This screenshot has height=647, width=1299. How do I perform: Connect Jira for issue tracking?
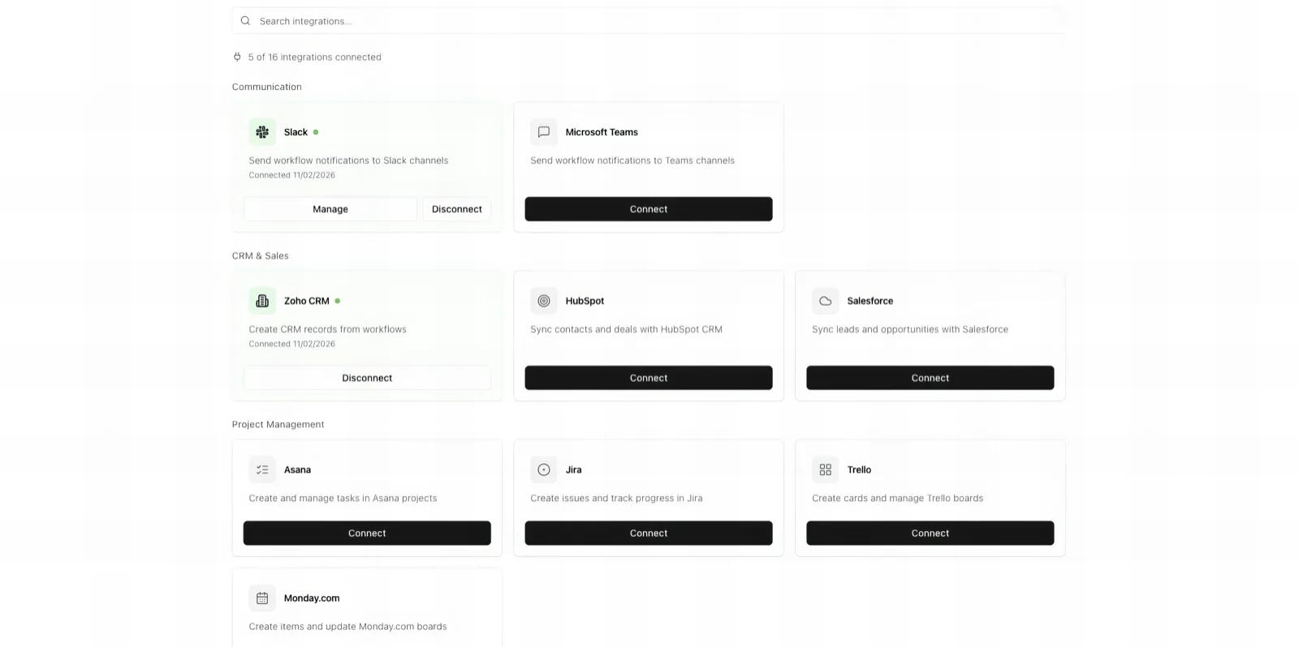648,533
